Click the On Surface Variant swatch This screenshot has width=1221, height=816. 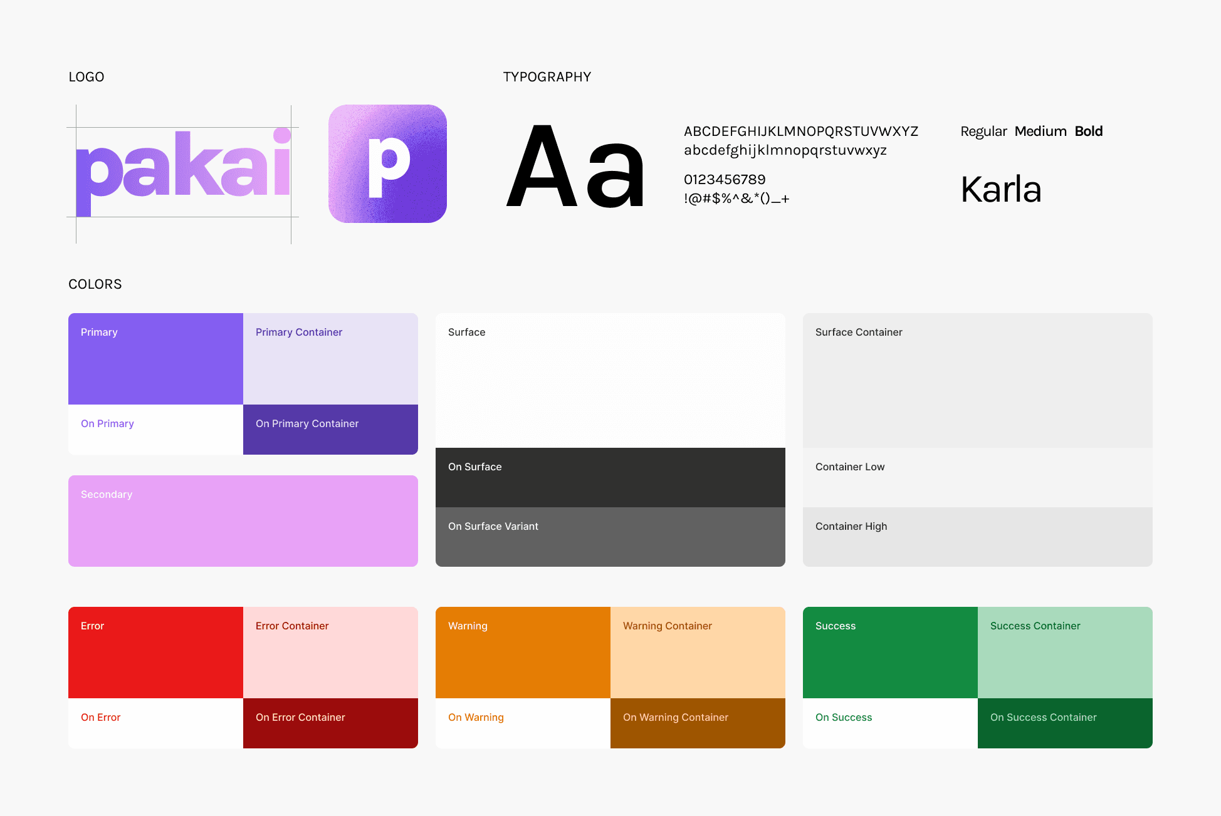[610, 537]
